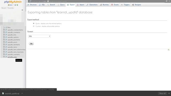The width and height of the screenshot is (171, 96).
Task: Click the page settings gear icon at top right
Action: pyautogui.click(x=167, y=1)
